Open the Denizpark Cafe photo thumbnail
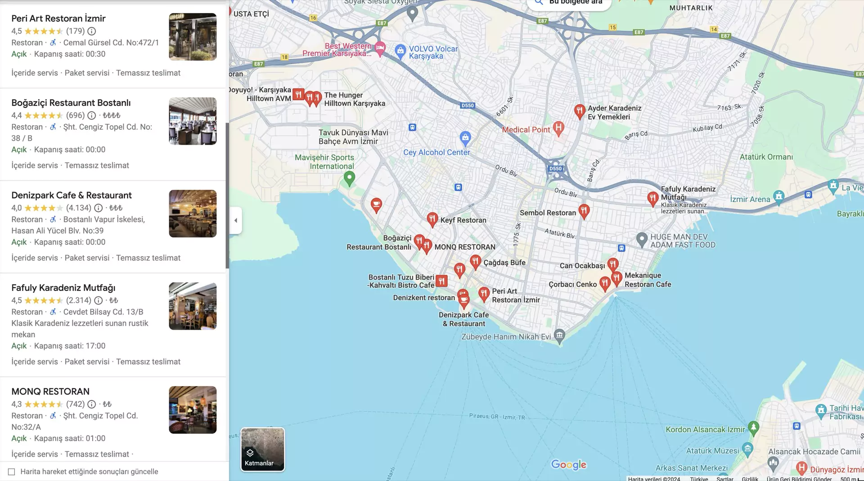 point(192,213)
